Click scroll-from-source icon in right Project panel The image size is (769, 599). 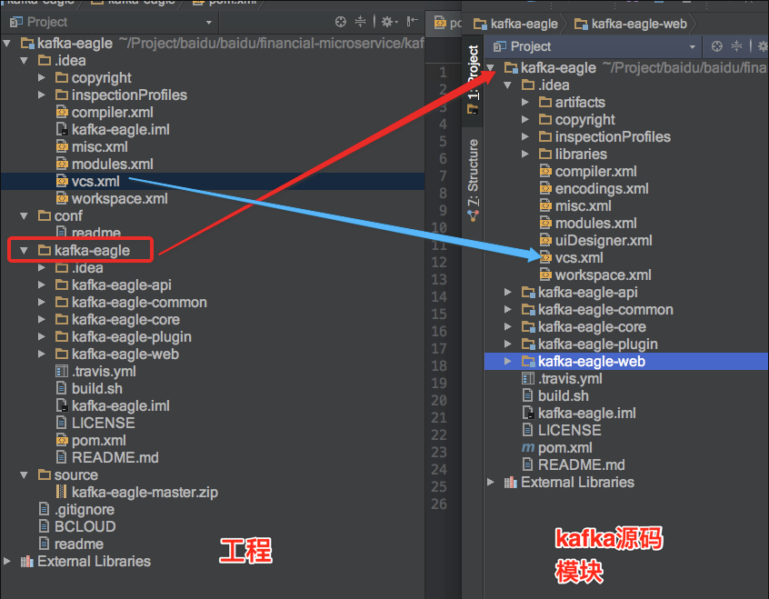717,46
